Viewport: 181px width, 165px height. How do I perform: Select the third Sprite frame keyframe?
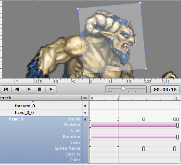click(x=143, y=149)
